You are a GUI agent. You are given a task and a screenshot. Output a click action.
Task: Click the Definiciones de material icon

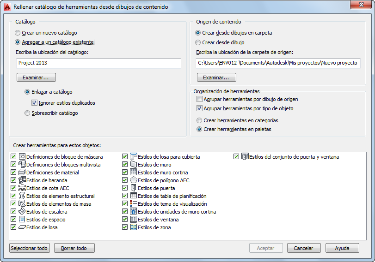pyautogui.click(x=22, y=173)
